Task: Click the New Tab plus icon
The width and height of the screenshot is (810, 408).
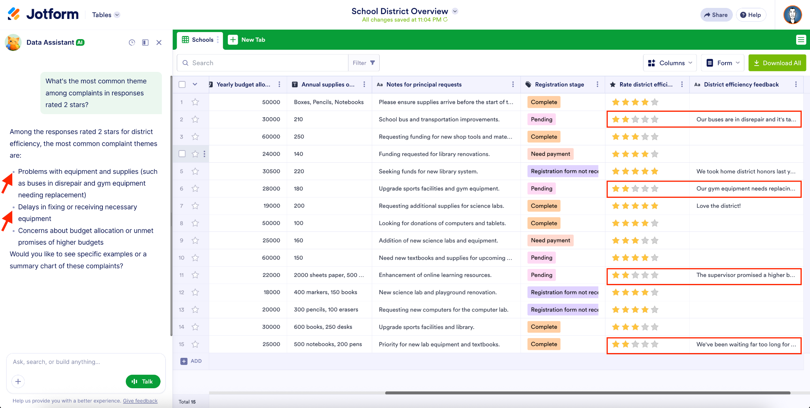Action: [x=233, y=39]
